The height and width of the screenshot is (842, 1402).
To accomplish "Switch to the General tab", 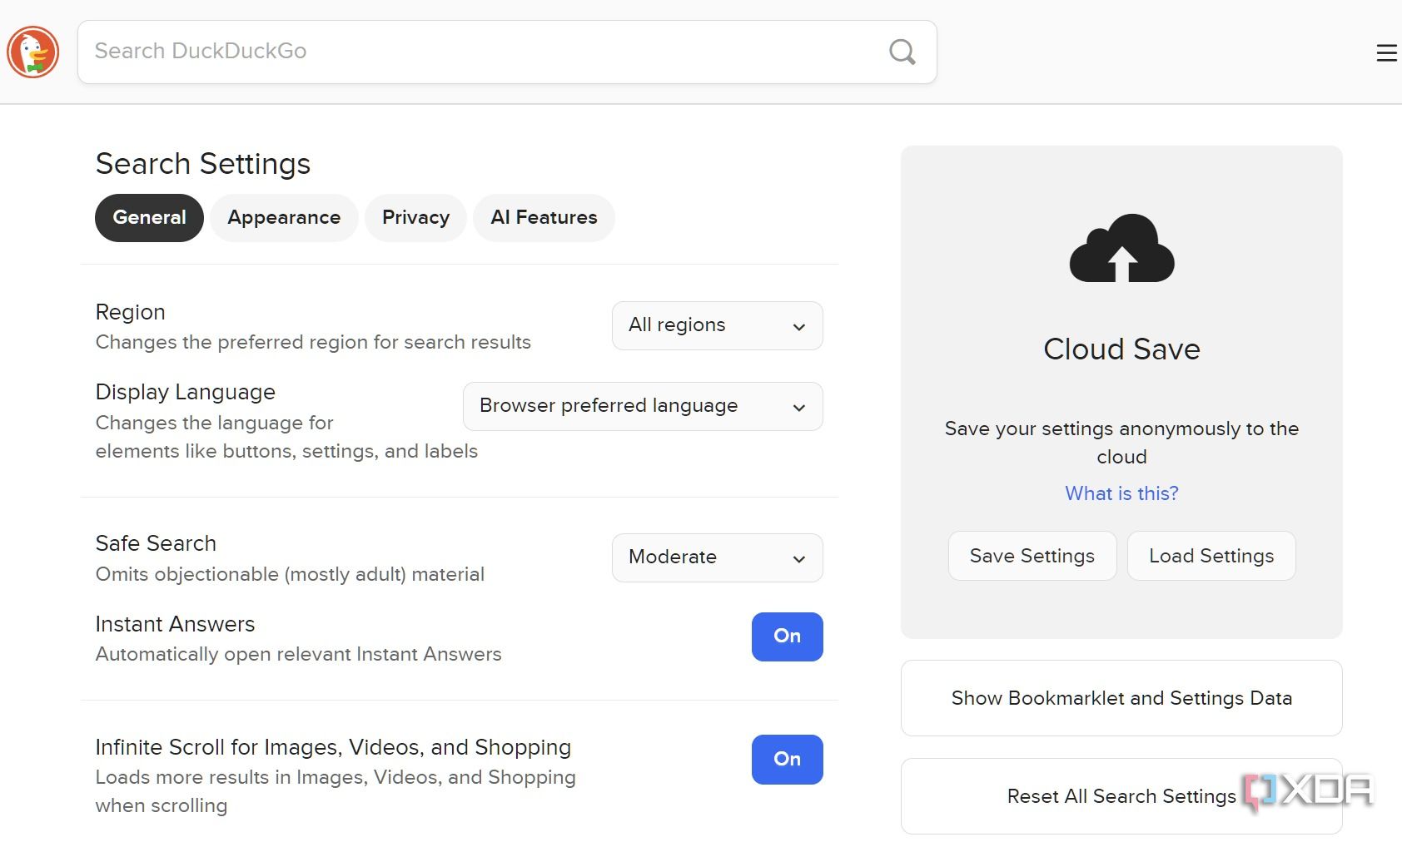I will pyautogui.click(x=149, y=218).
